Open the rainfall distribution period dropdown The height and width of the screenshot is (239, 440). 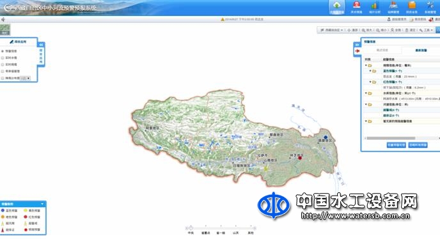(25, 78)
